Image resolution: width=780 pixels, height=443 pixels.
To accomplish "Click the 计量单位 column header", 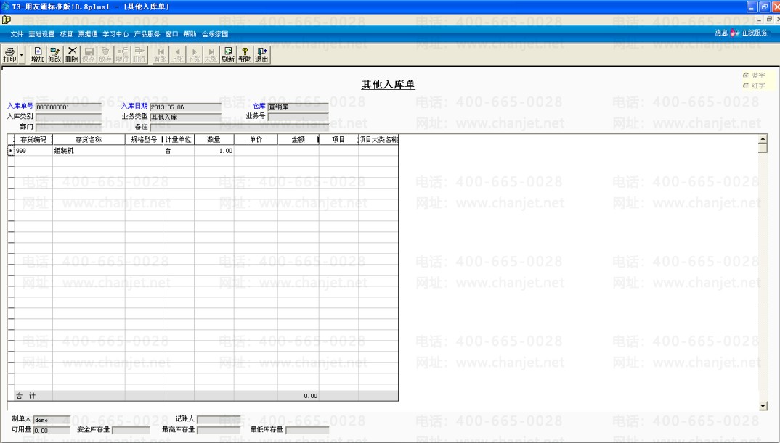I will (x=178, y=139).
